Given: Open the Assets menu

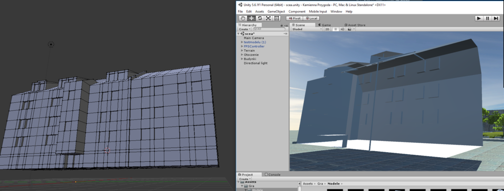Looking at the screenshot, I should (260, 11).
